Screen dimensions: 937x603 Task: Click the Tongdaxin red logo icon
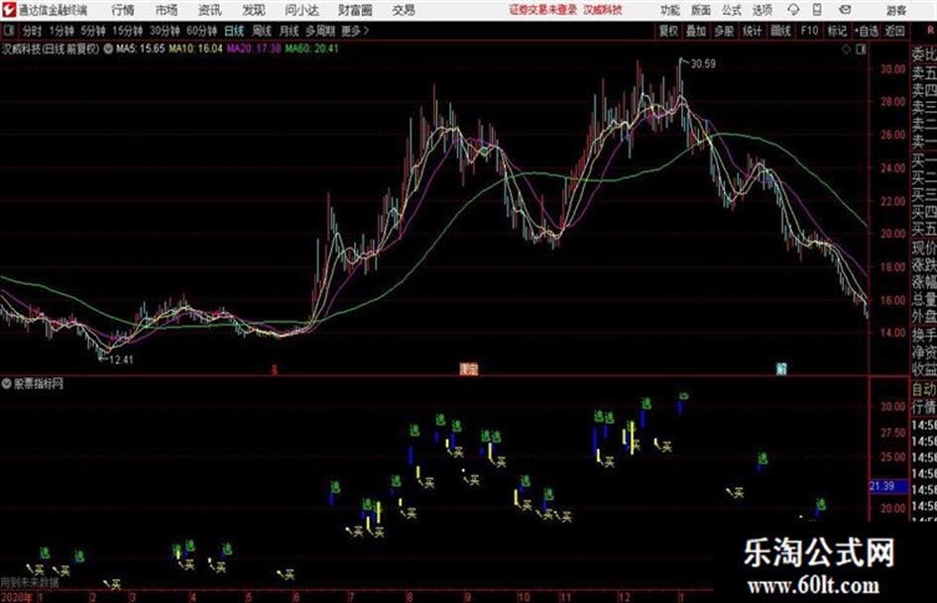(x=8, y=10)
